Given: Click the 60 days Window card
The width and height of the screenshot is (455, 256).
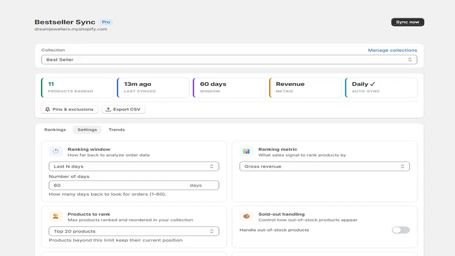Looking at the screenshot, I should point(229,88).
